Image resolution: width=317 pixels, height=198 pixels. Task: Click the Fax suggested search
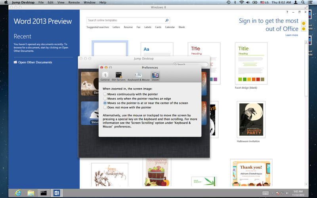point(138,27)
